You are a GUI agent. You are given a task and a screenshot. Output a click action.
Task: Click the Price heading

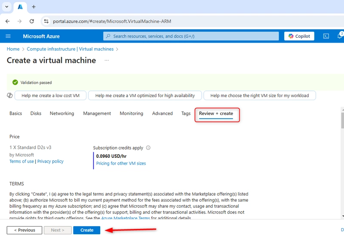[x=15, y=137]
